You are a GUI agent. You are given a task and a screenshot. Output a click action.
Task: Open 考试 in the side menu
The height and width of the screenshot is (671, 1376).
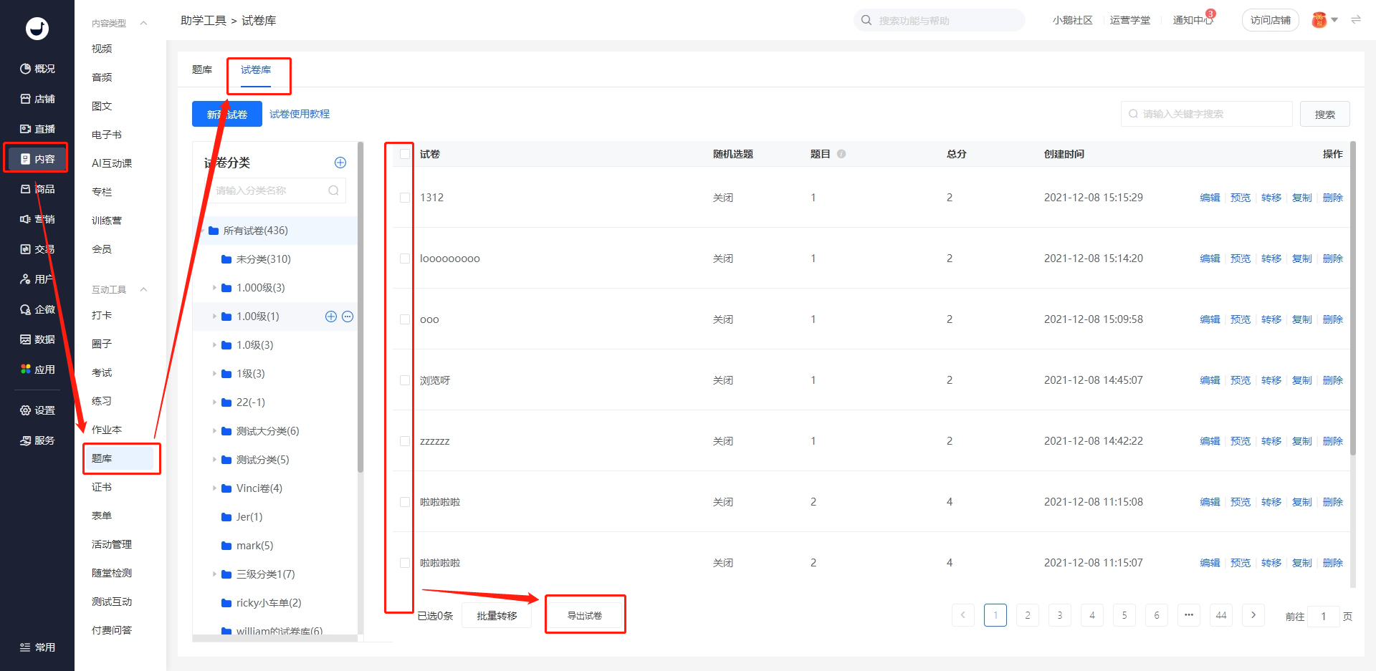tap(102, 372)
